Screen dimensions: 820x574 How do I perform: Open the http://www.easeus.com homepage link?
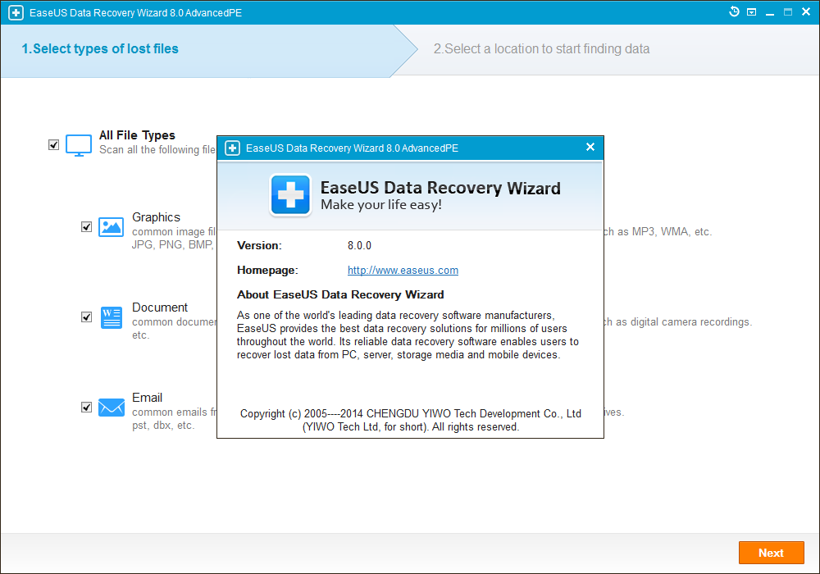pos(403,271)
